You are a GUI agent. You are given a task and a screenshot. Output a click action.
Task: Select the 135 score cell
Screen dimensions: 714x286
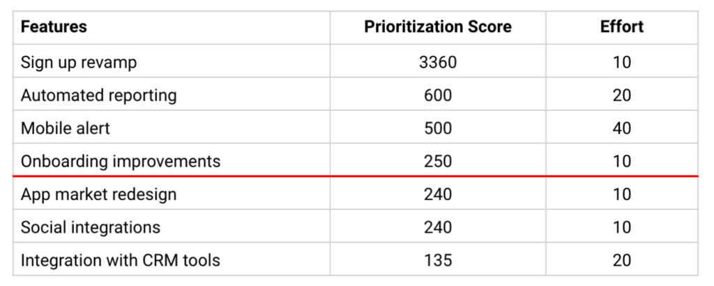coord(438,259)
